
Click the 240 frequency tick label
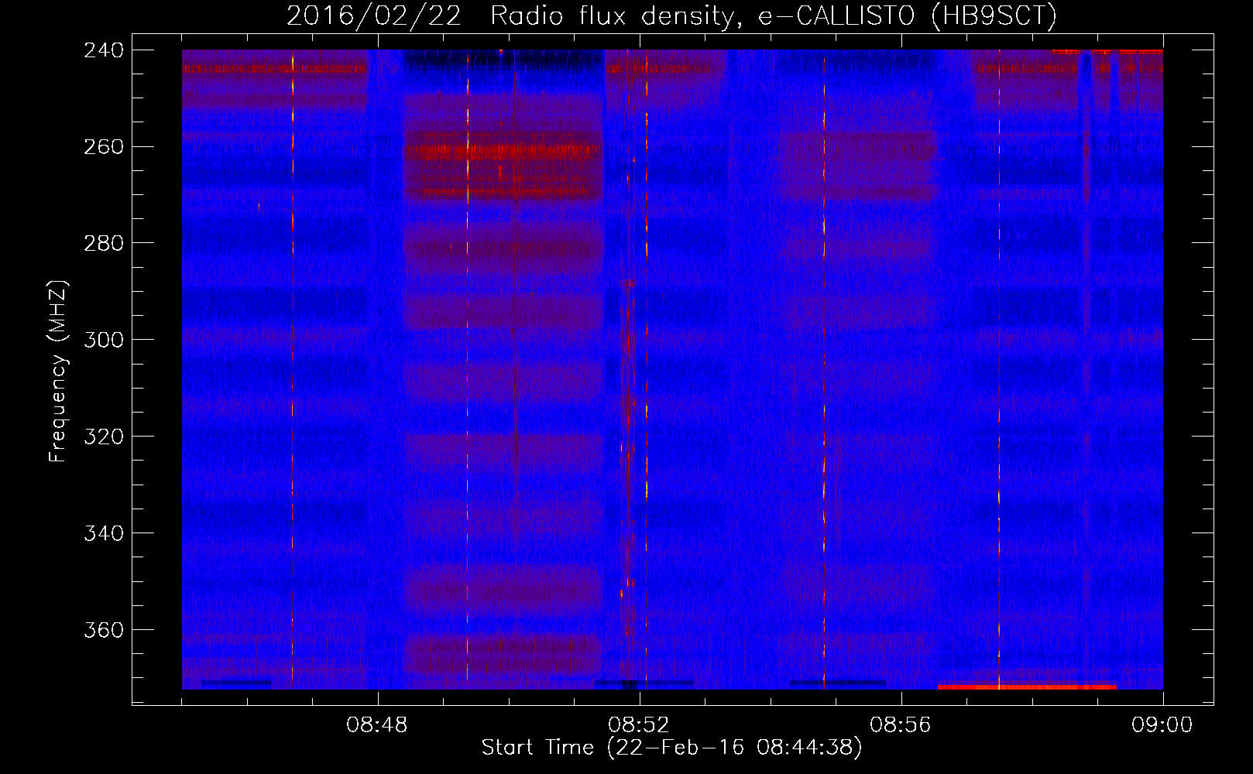(104, 50)
